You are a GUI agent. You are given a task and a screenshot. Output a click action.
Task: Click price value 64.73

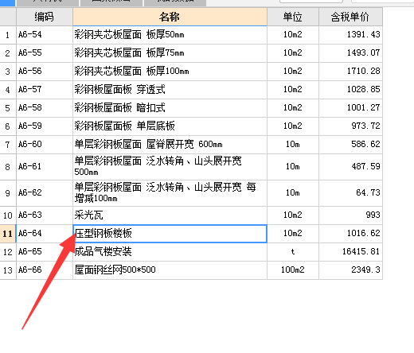tap(368, 193)
